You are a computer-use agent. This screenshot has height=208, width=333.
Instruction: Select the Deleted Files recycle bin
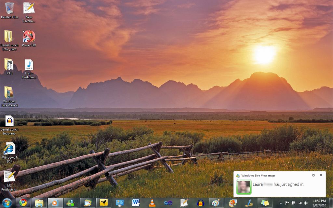point(9,10)
